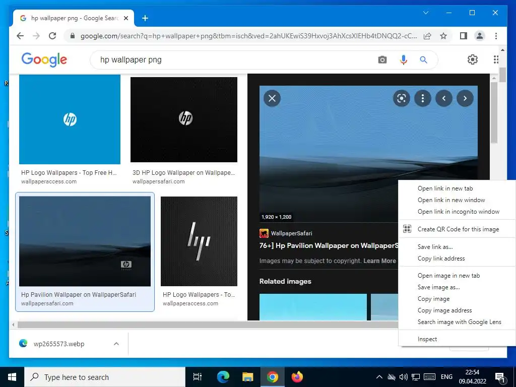Open preview panel's three-dot options
516x387 pixels.
tap(423, 98)
